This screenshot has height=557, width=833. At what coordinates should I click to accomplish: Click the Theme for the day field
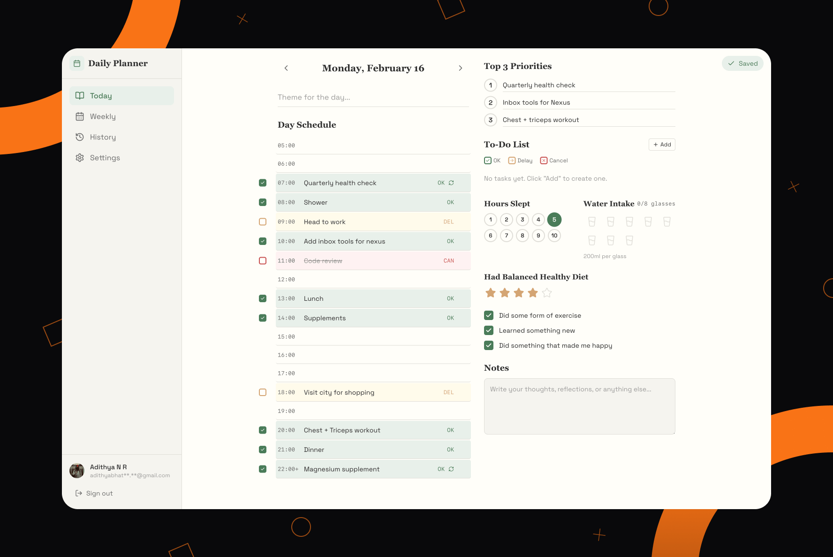pos(373,98)
